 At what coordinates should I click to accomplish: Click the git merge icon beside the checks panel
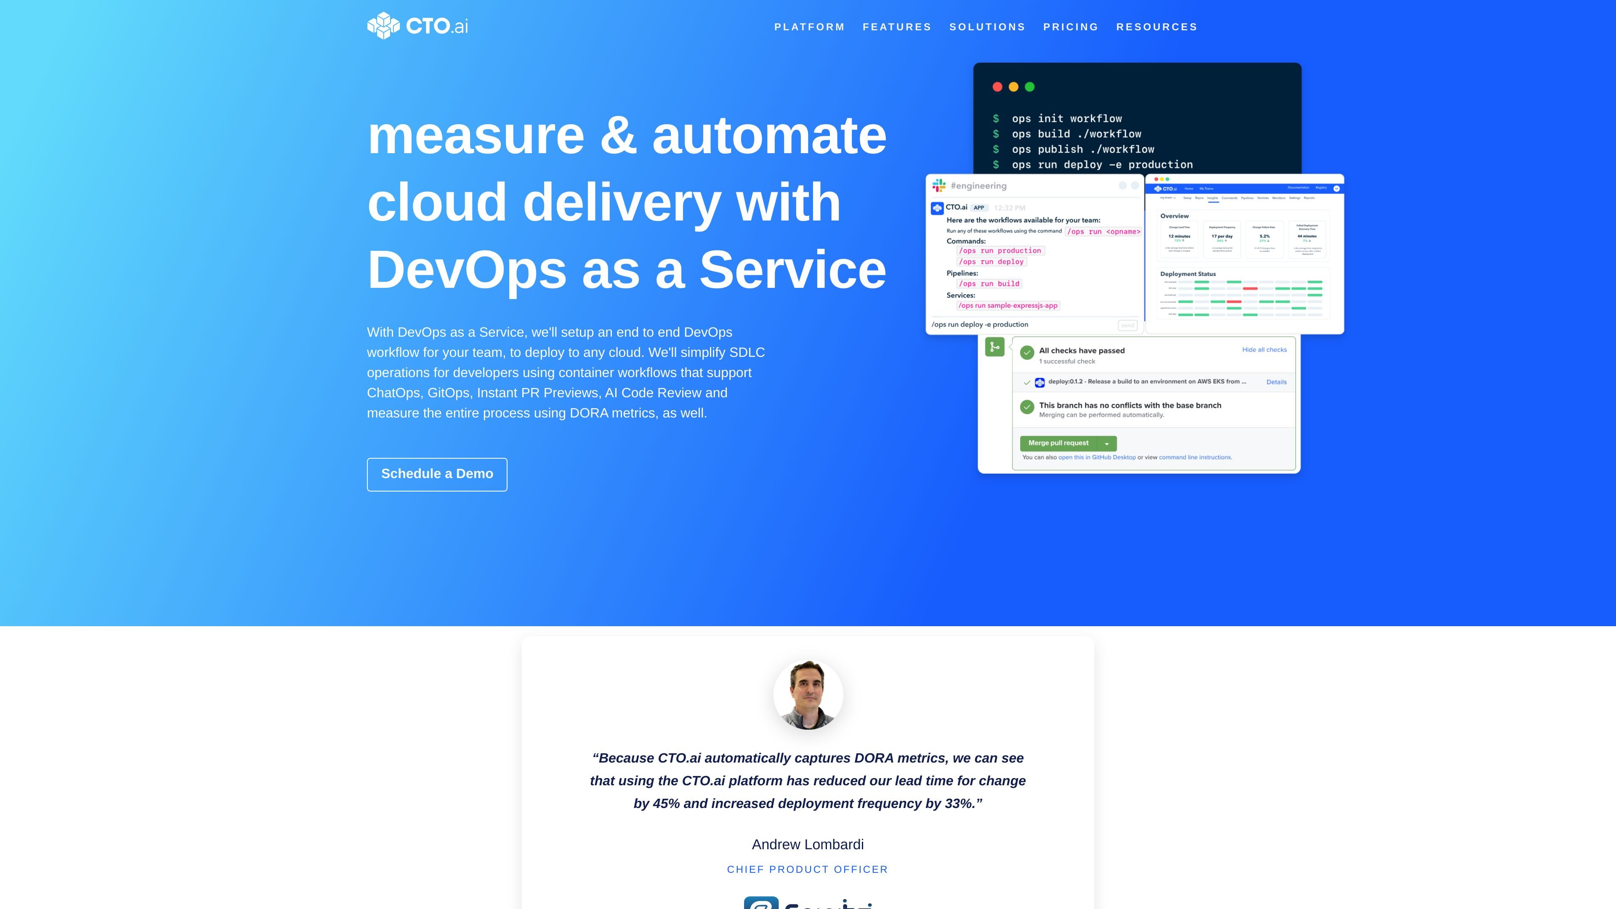pyautogui.click(x=995, y=347)
